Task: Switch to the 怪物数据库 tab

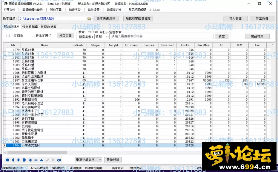Action: [x=30, y=27]
